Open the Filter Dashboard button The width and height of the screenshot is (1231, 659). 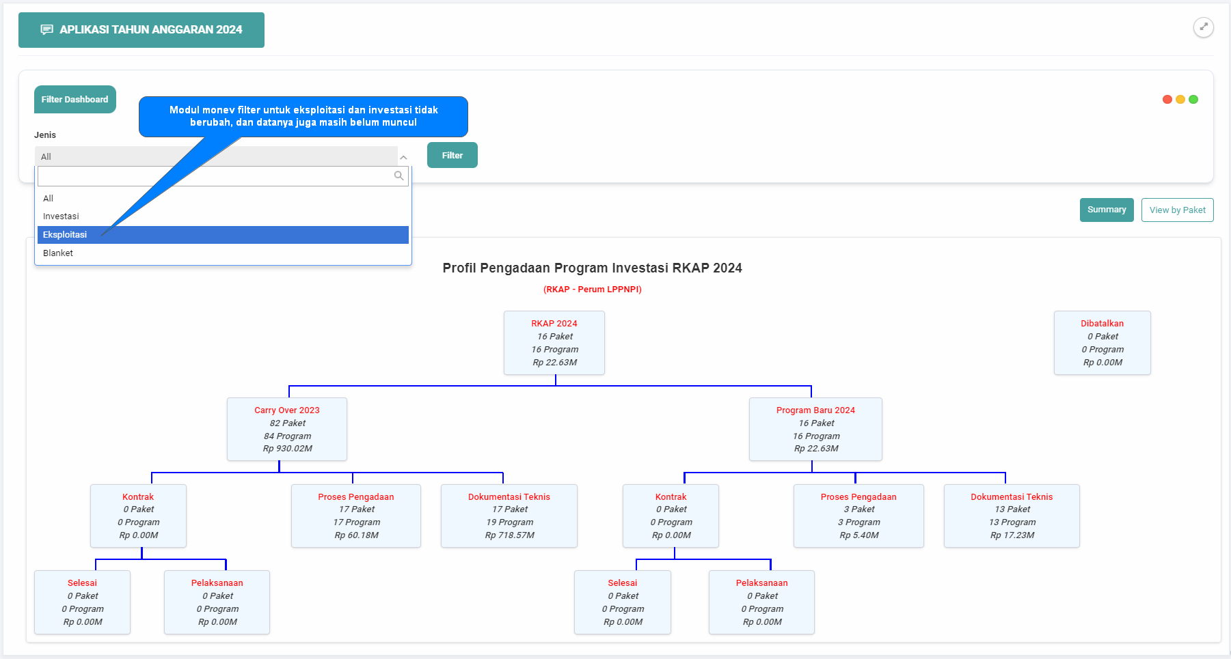75,100
